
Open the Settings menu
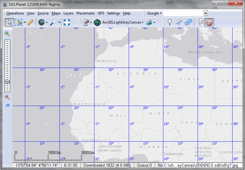point(113,13)
